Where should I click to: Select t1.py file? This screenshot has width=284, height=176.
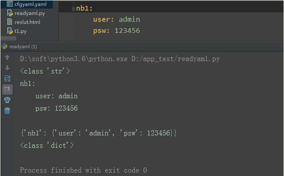point(20,31)
